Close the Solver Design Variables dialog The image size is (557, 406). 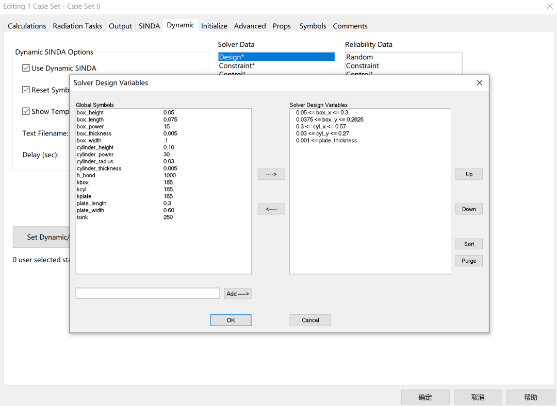479,82
